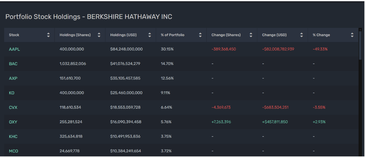Click the table's vertical scrollbar thumb
Image resolution: width=365 pixels, height=157 pixels.
pyautogui.click(x=360, y=45)
